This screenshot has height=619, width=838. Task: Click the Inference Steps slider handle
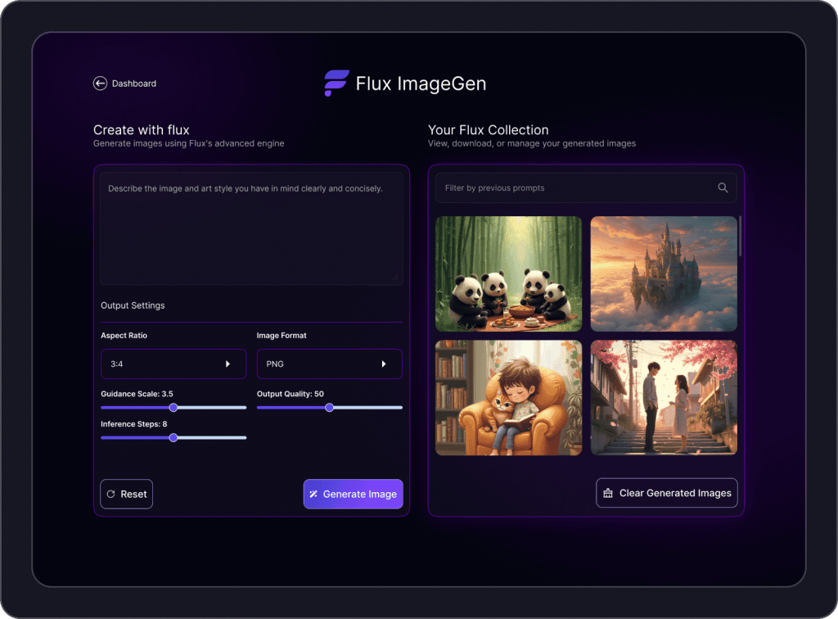click(x=173, y=437)
